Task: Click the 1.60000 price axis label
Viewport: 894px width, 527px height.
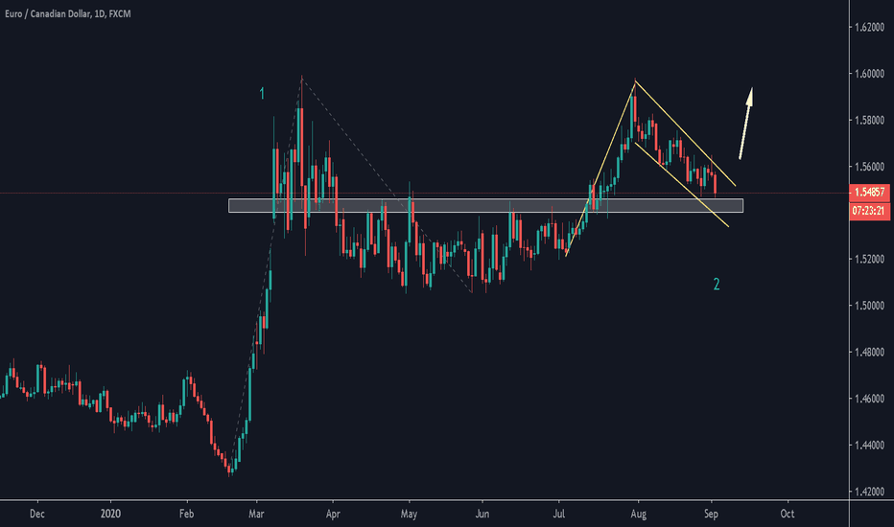Action: pos(869,74)
